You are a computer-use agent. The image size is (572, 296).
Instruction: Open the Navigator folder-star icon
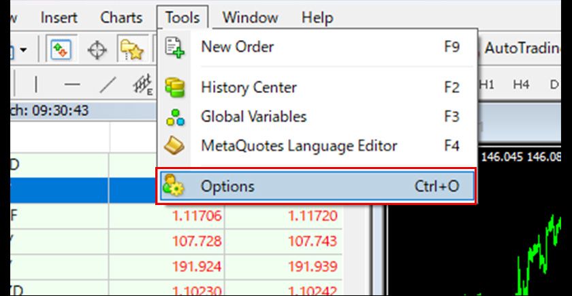point(131,49)
